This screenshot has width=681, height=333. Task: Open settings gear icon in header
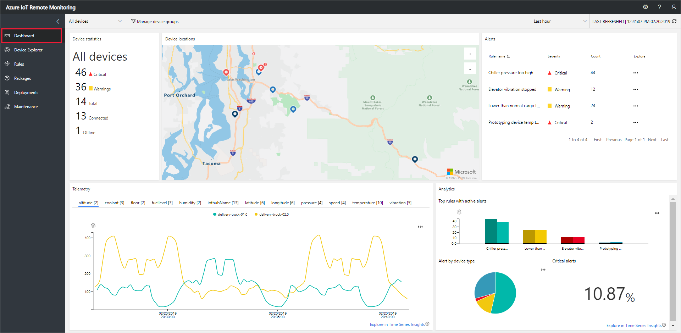[x=646, y=7]
